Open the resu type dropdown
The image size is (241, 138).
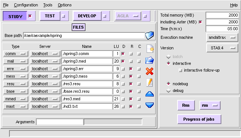[x=16, y=84]
